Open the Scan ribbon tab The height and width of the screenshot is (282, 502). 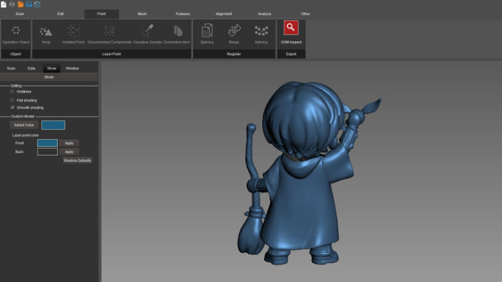(20, 14)
